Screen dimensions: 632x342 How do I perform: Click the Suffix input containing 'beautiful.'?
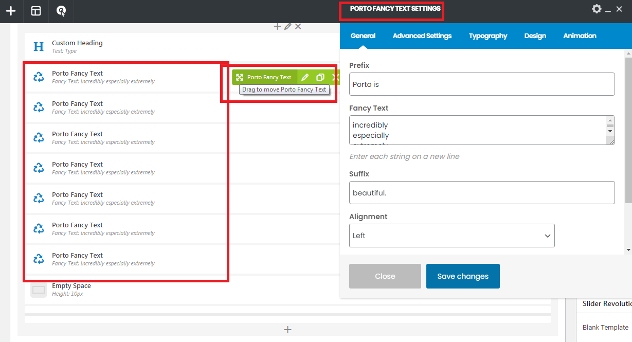482,192
